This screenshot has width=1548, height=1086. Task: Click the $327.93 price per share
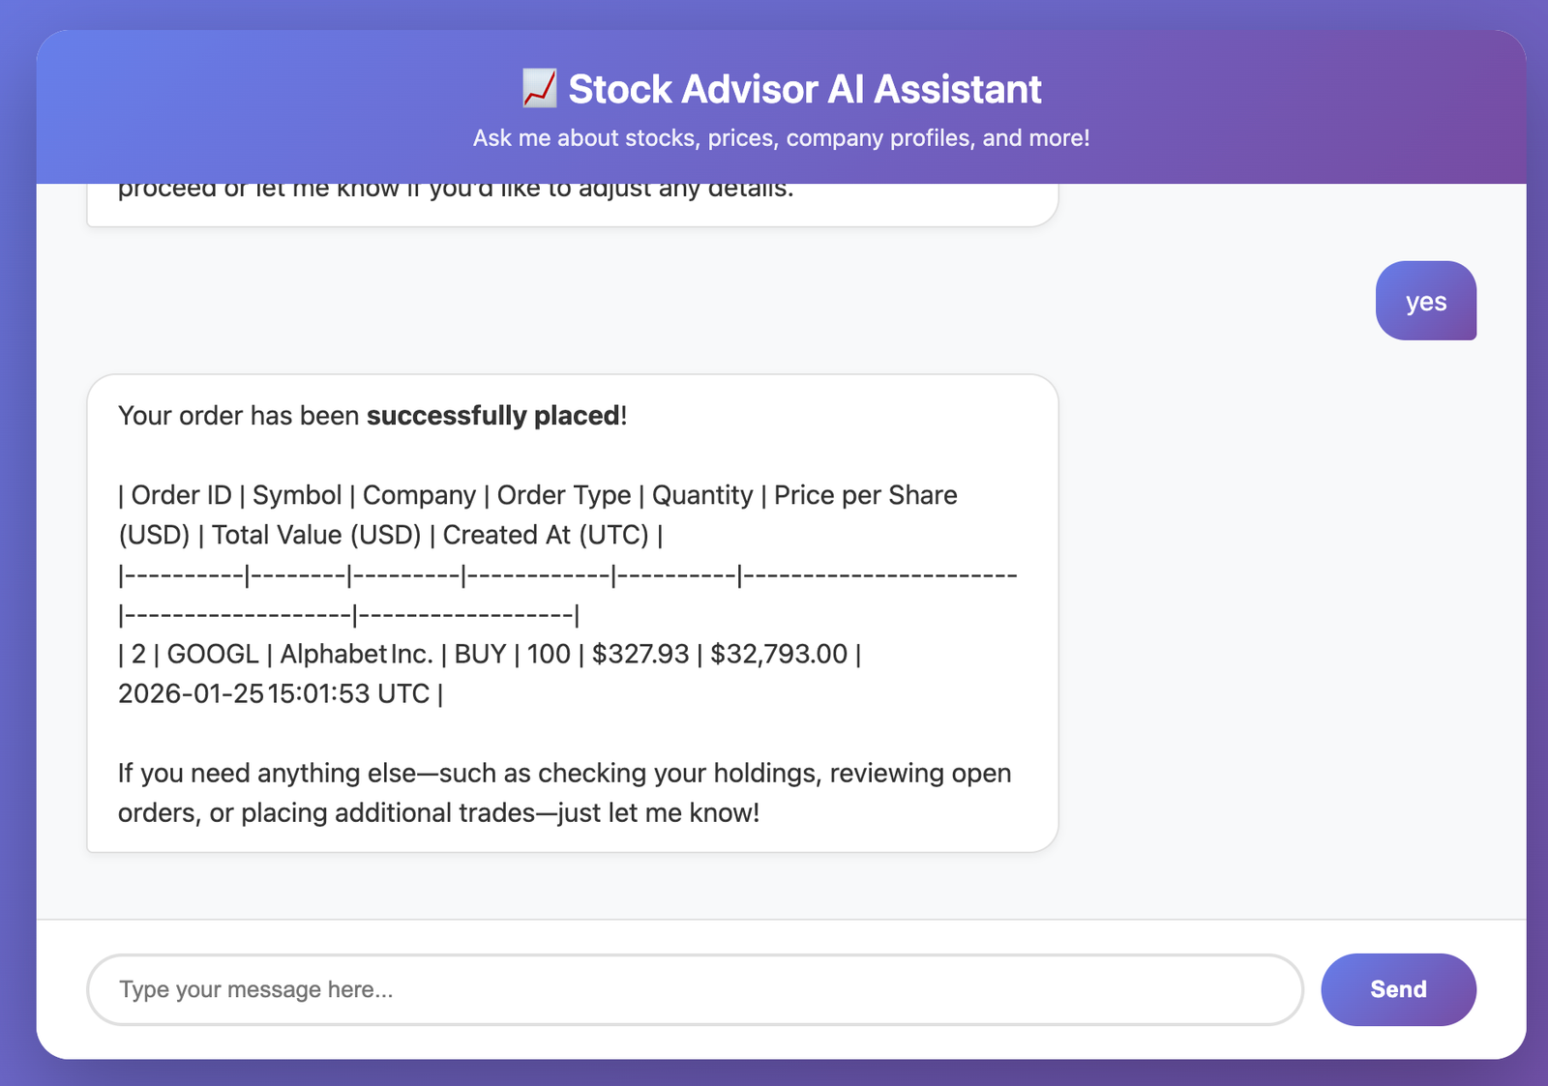pos(640,654)
